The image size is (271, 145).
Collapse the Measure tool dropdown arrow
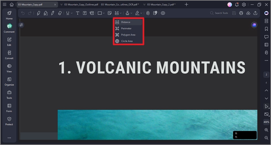(121, 13)
